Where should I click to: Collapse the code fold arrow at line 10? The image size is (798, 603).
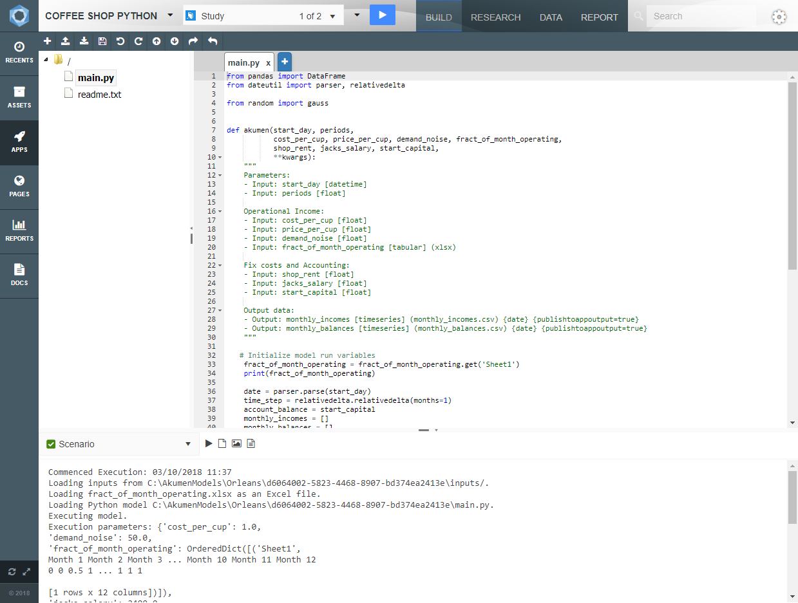point(220,157)
